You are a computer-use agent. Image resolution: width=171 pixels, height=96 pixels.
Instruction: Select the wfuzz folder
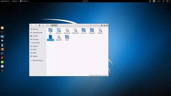pos(67,38)
